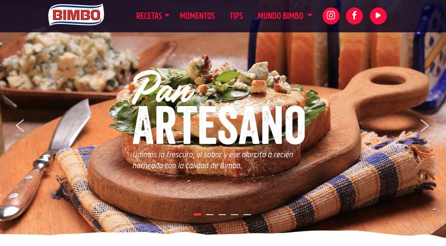Screen dimensions: 446x246
Task: Go to previous slide with left arrow
Action: click(x=19, y=125)
